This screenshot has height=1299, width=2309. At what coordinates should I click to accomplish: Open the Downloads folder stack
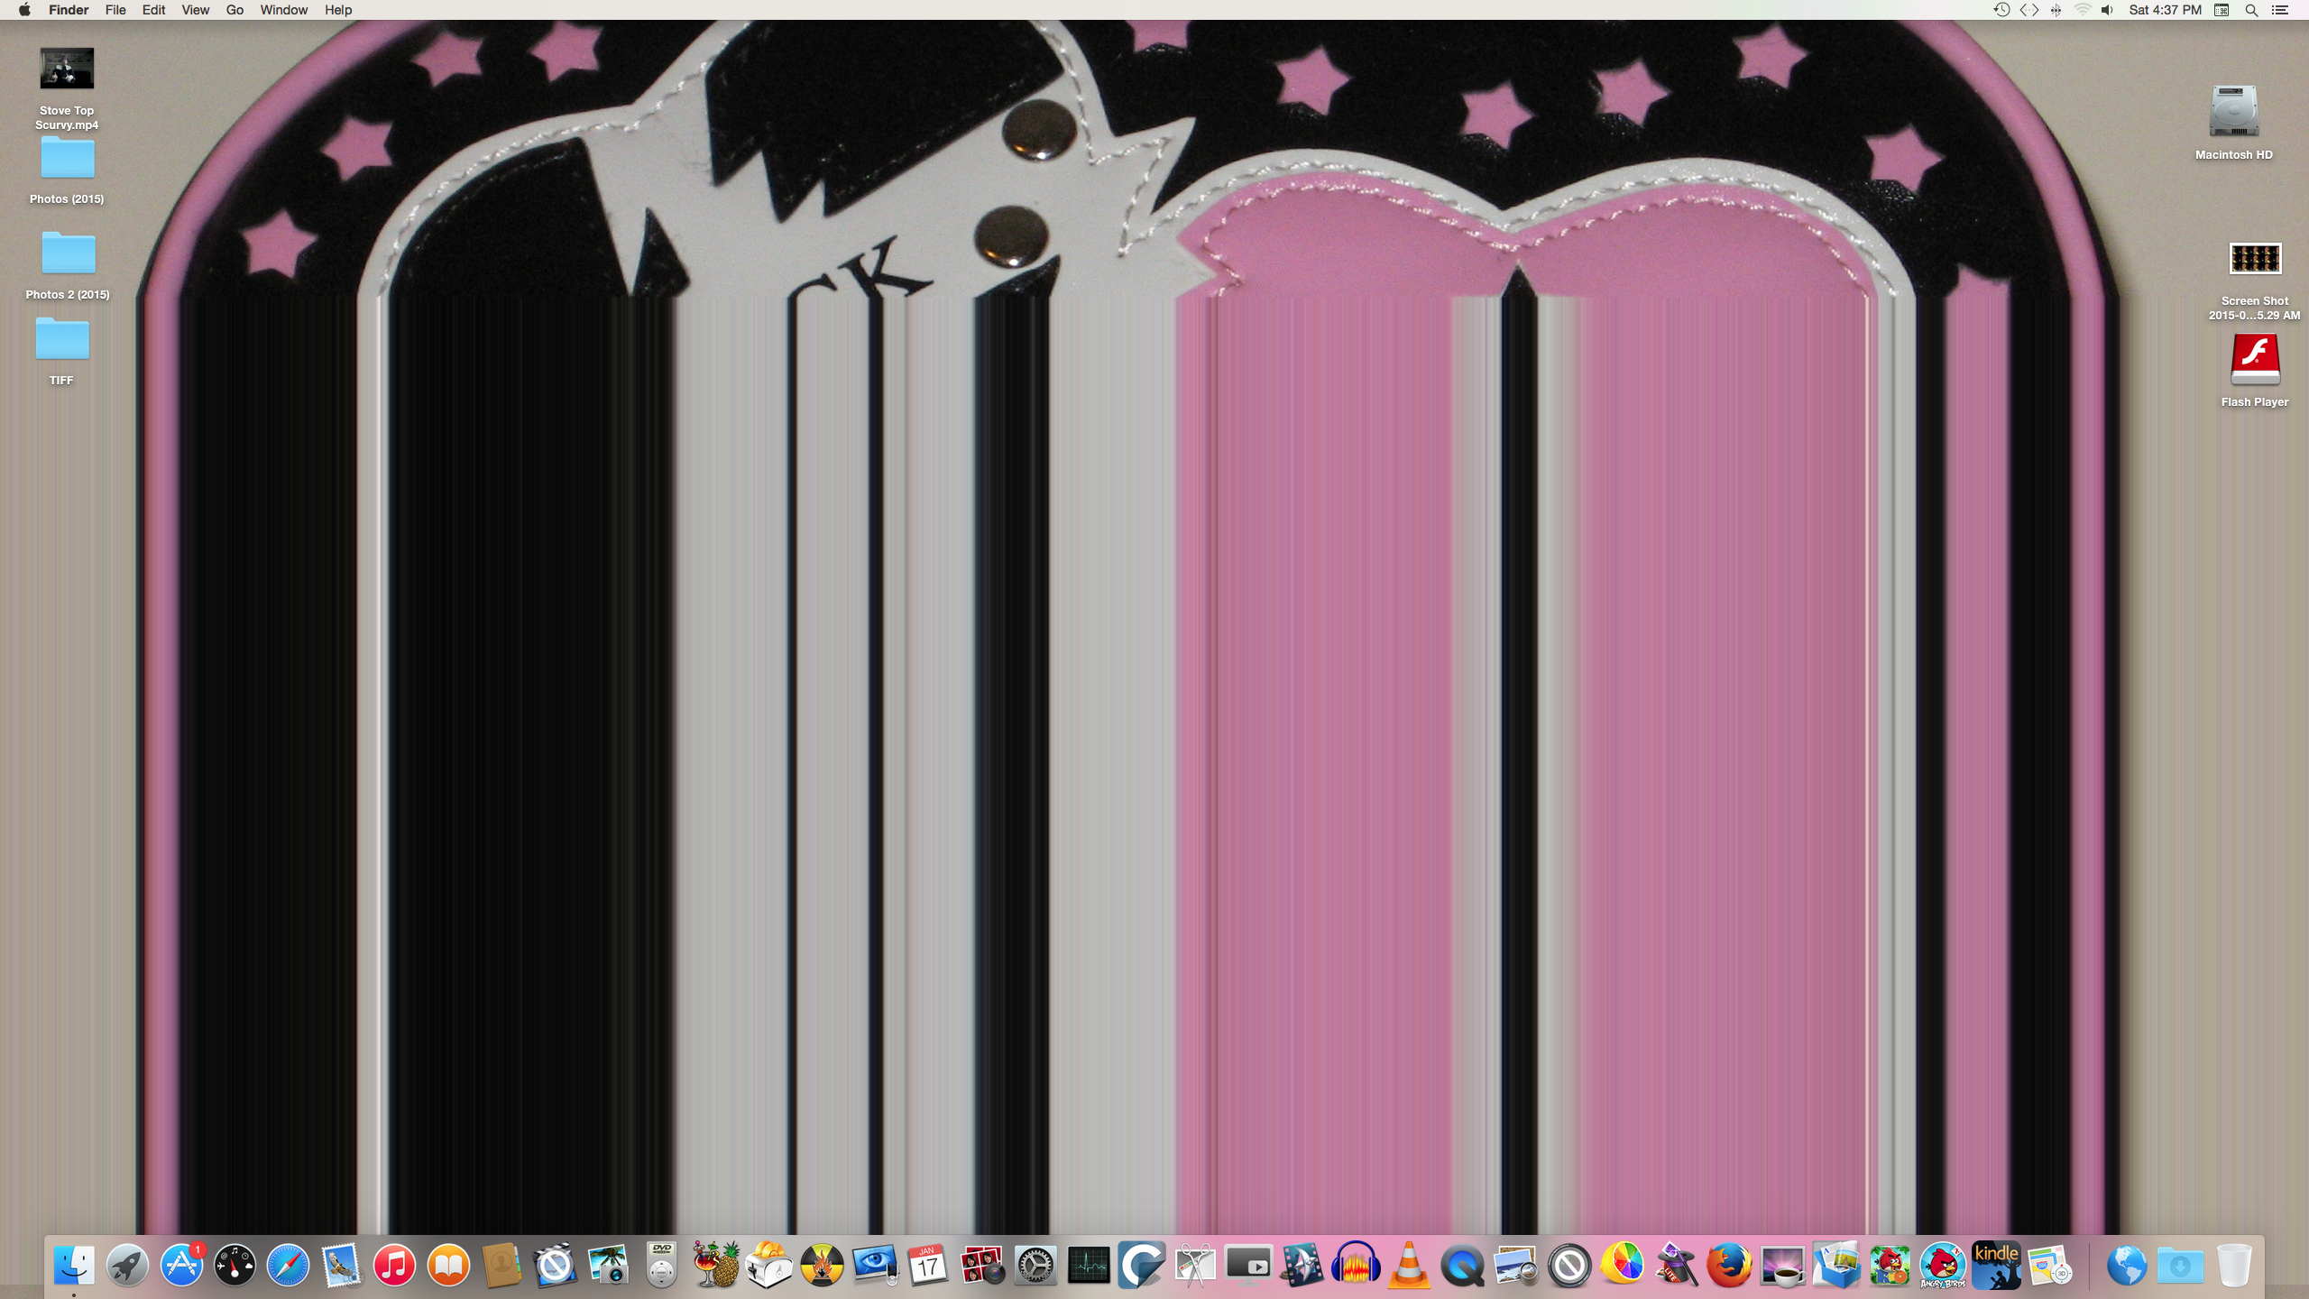coord(2180,1265)
